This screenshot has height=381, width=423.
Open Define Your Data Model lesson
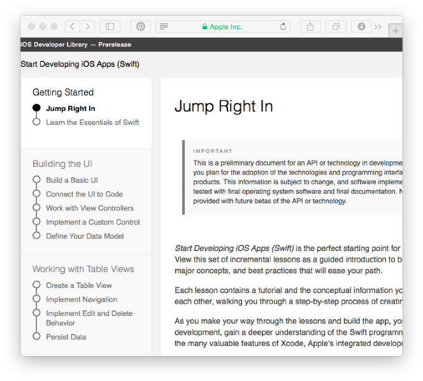coord(85,236)
